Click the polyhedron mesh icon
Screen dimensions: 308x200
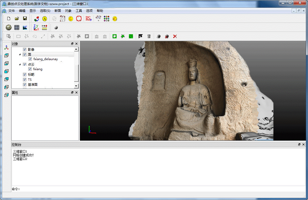click(x=8, y=27)
